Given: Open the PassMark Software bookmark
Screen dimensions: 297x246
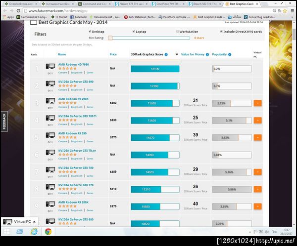Looking at the screenshot, I should (174, 17).
